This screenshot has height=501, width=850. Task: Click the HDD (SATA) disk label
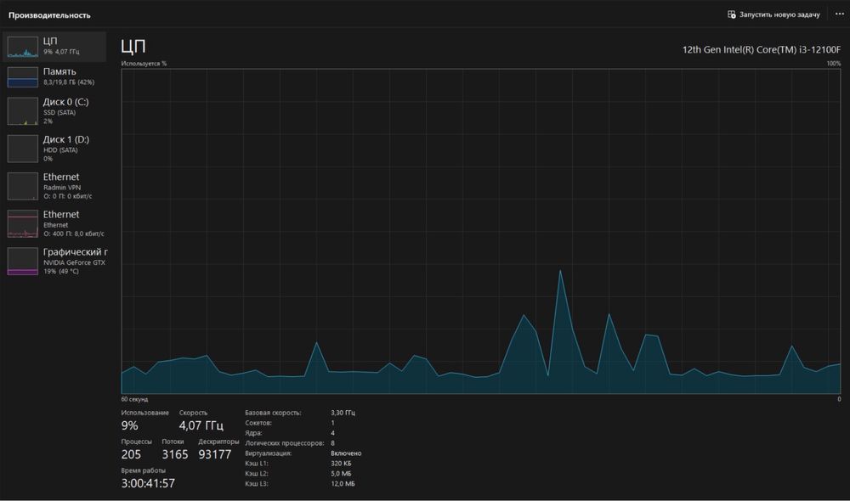60,150
